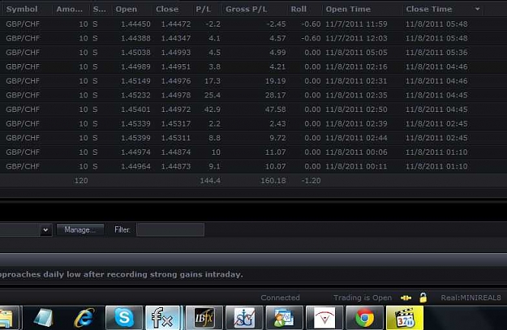Select the row with Open 1.45038
Screen dimensions: 507x330
click(x=253, y=53)
